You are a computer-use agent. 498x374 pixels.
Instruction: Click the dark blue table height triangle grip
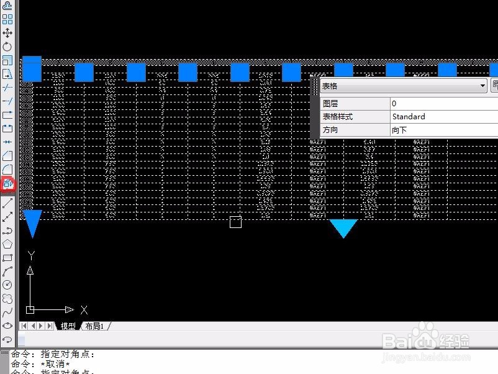click(x=32, y=224)
